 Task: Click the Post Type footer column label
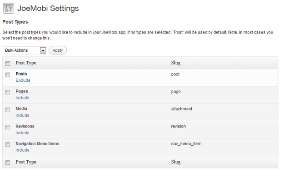[x=26, y=162]
